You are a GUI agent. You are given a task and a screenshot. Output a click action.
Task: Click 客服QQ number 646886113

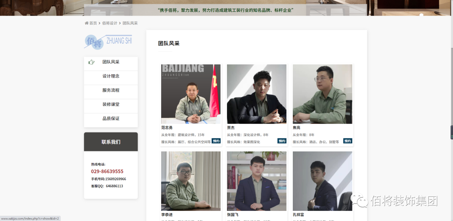[115, 186]
